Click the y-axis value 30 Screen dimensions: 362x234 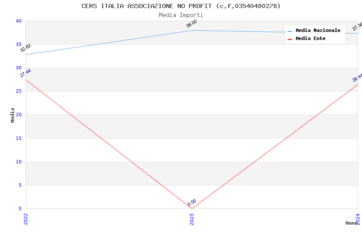19,68
